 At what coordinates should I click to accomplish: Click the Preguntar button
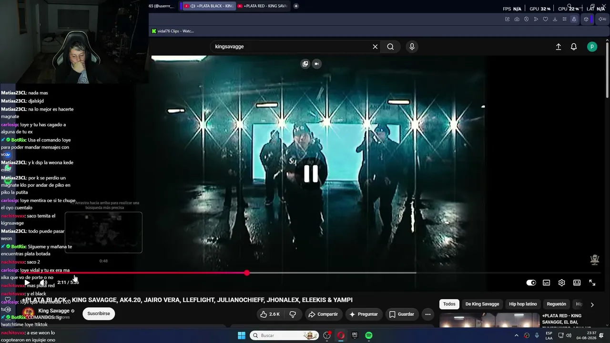[x=363, y=314]
